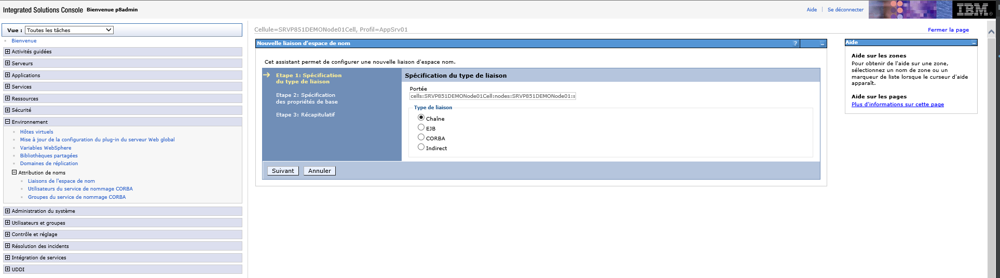
Task: Collapse Attribution de noms minus icon
Action: 15,172
